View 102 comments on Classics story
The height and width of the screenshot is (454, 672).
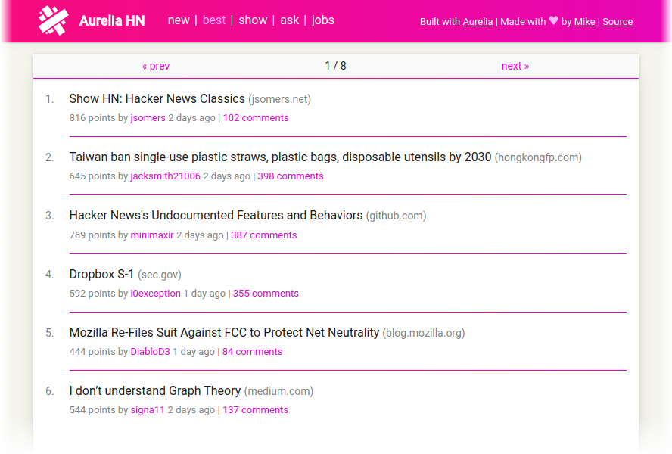click(256, 118)
